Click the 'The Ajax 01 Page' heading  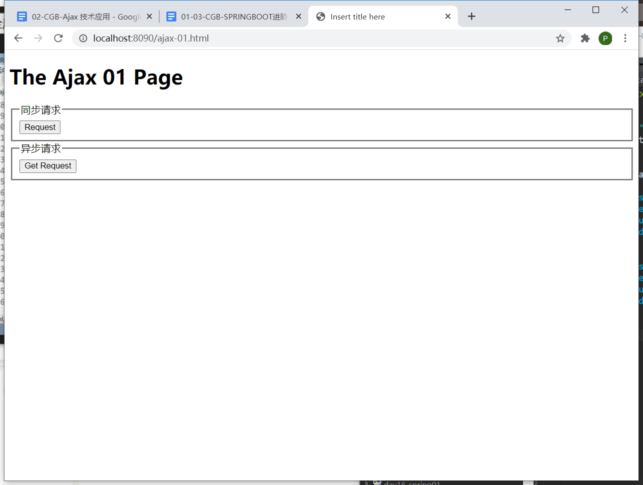point(96,77)
